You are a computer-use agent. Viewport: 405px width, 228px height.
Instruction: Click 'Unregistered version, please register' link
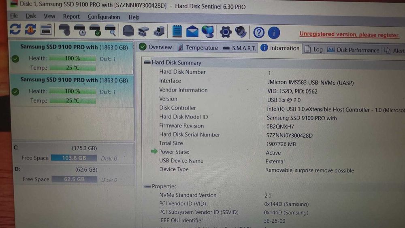coord(350,34)
